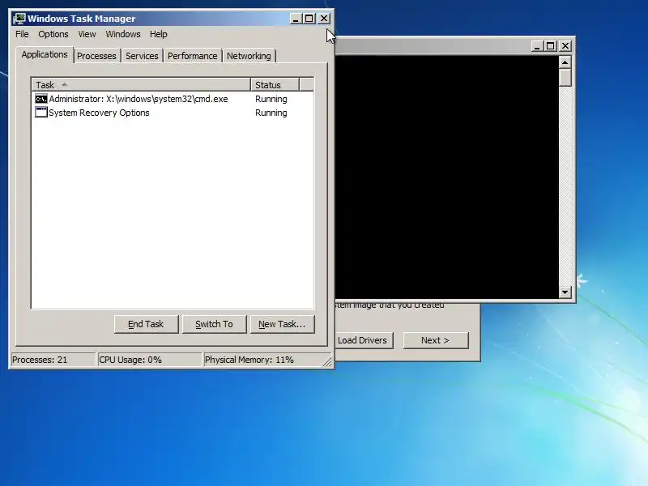The image size is (648, 486).
Task: Click Next in the recovery dialog
Action: pyautogui.click(x=436, y=340)
